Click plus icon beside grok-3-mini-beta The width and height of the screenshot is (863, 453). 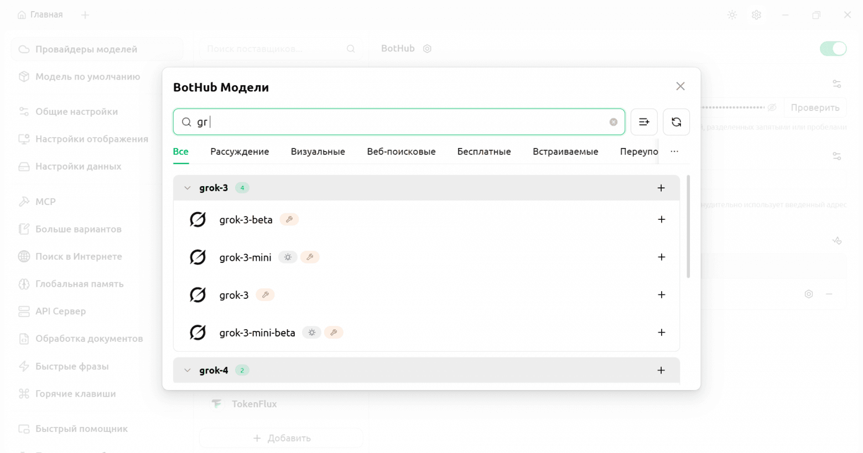click(661, 333)
